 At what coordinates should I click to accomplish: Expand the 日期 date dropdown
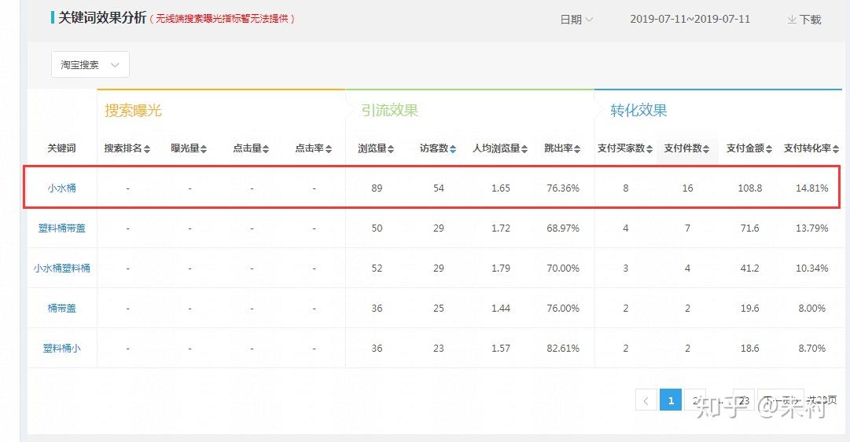[x=576, y=20]
